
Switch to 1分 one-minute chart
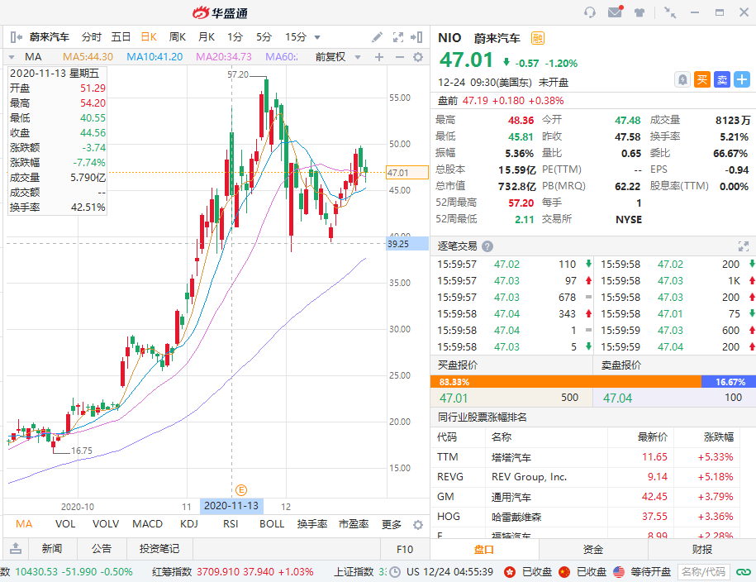(x=235, y=37)
